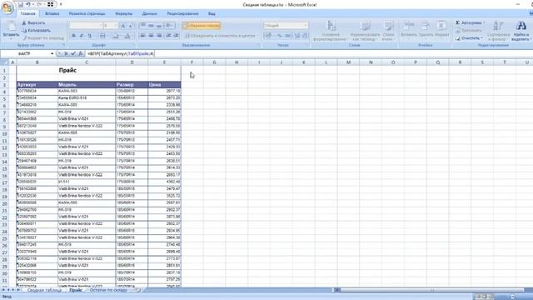Click the Redo arrow in quick access toolbar
The height and width of the screenshot is (300, 533).
39,4
